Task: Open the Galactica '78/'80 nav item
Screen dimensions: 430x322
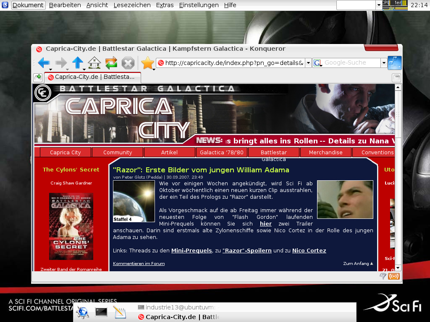Action: click(222, 152)
